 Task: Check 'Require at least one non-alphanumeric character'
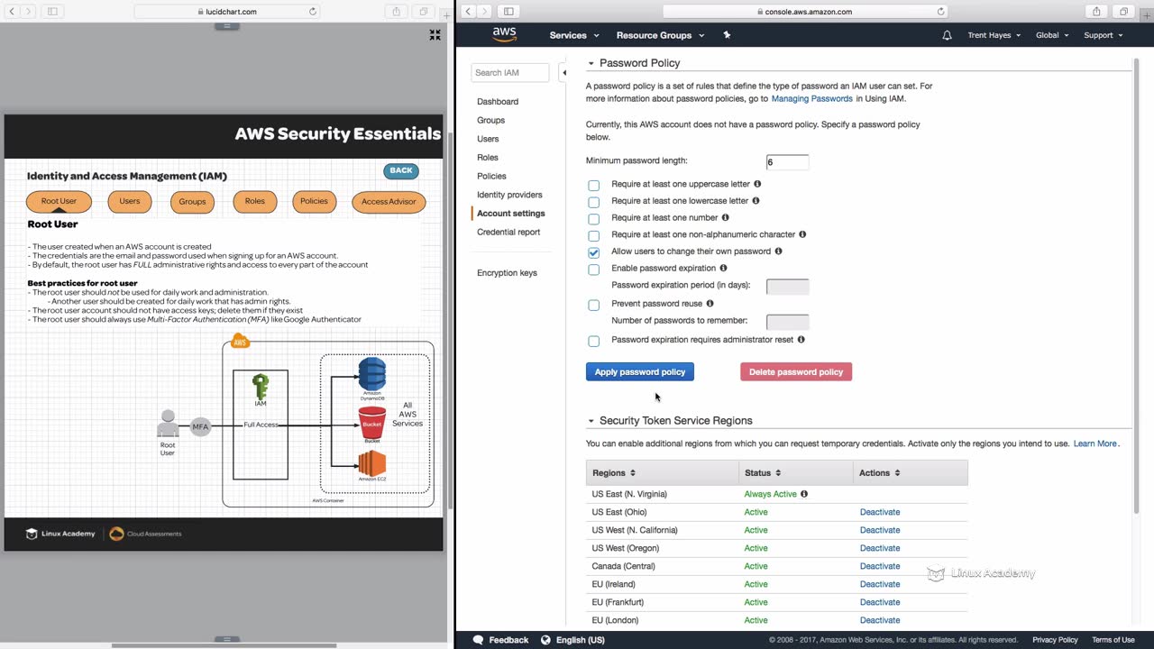(593, 235)
